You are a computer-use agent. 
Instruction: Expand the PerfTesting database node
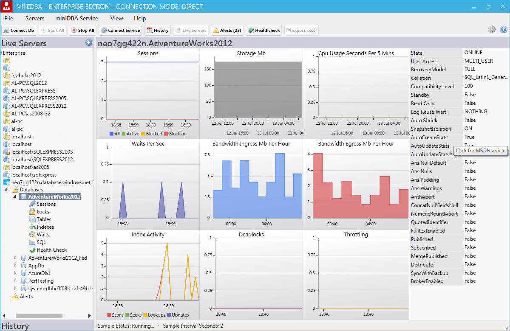coord(15,281)
